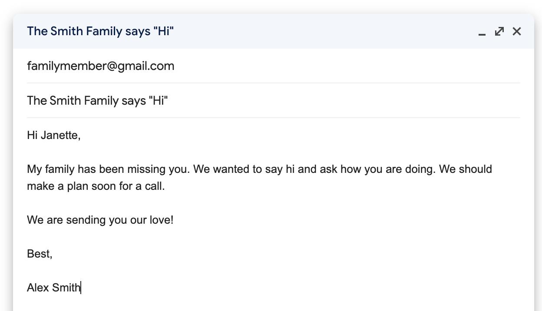Place cursor on the "Best," closing line

40,254
